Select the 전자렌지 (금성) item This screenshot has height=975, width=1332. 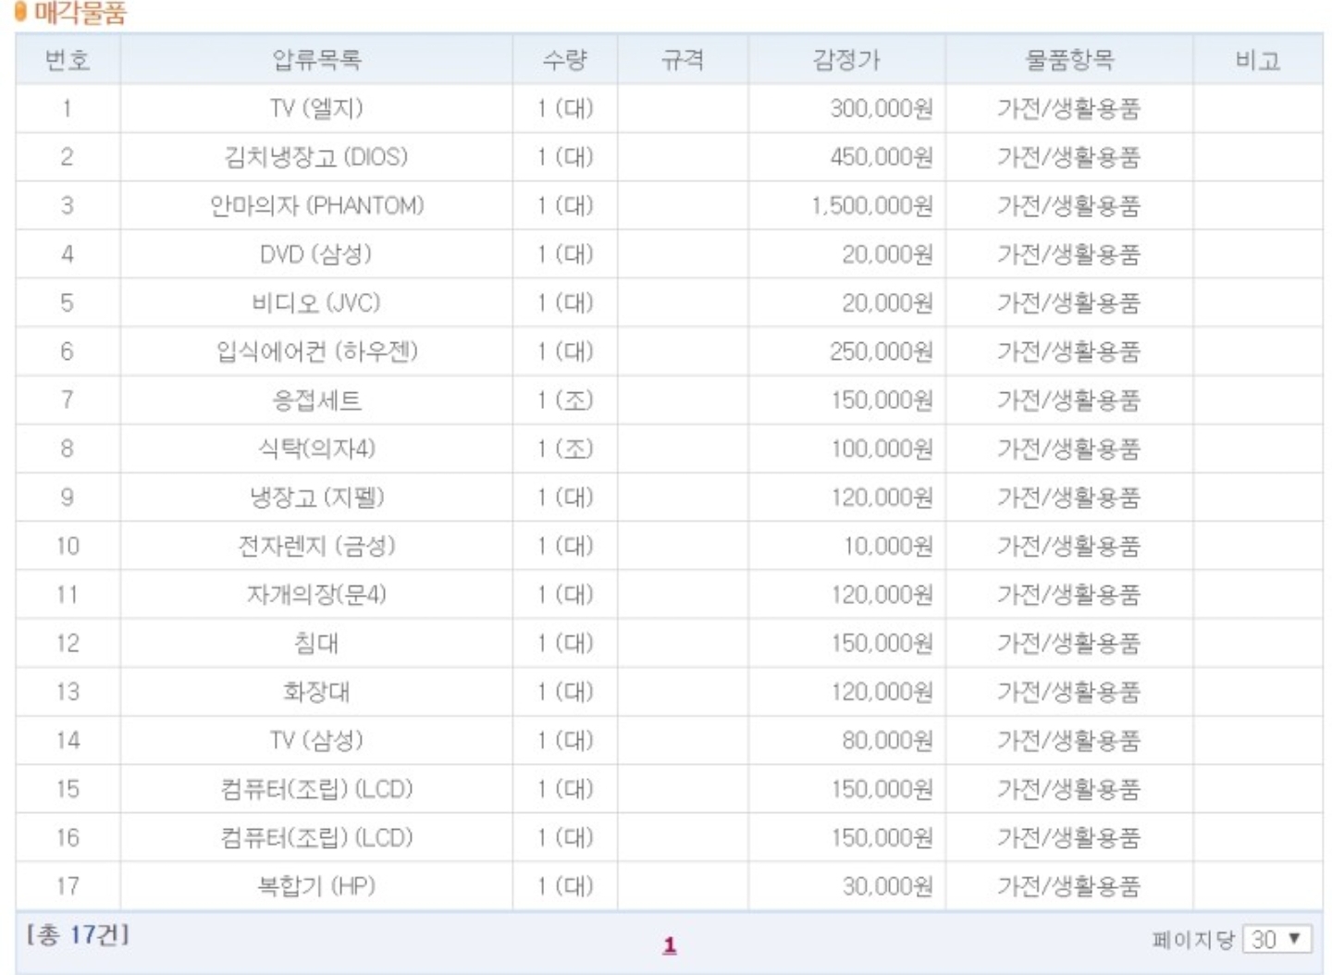click(x=316, y=546)
